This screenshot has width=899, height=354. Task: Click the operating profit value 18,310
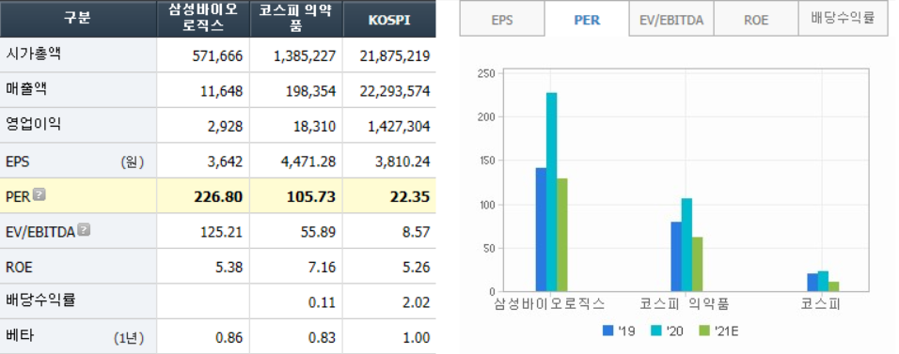[315, 126]
